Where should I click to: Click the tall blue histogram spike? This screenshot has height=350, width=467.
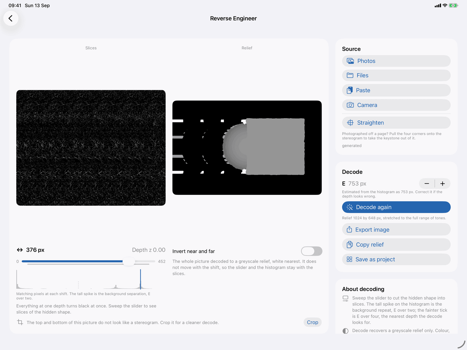coord(140,279)
